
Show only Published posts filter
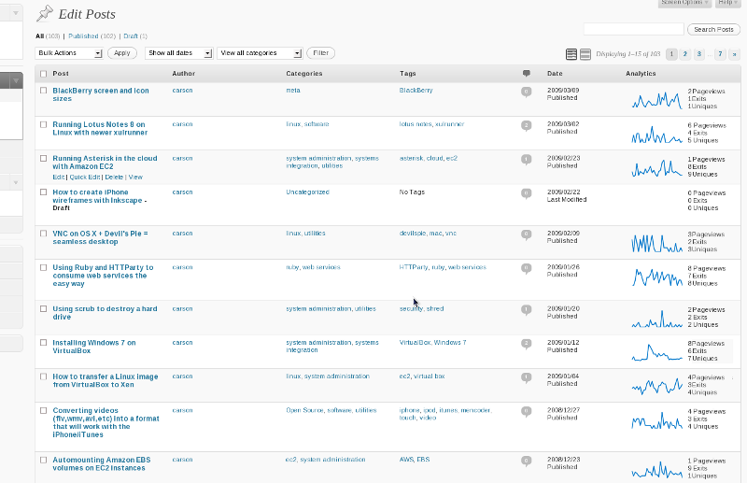[83, 36]
